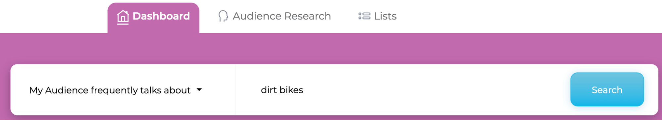The image size is (662, 120).
Task: Click the head silhouette Audience Research icon
Action: tap(223, 16)
